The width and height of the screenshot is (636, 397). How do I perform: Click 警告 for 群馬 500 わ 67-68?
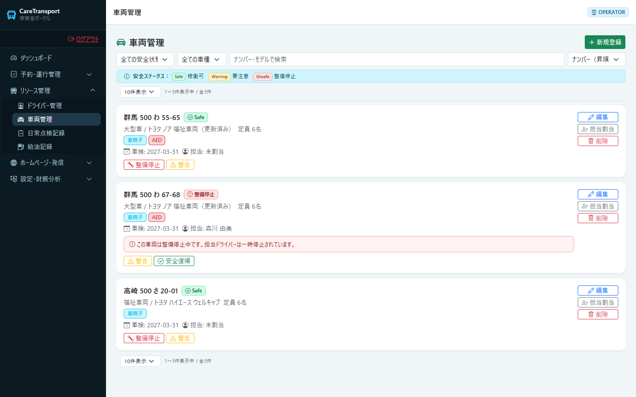pyautogui.click(x=138, y=261)
